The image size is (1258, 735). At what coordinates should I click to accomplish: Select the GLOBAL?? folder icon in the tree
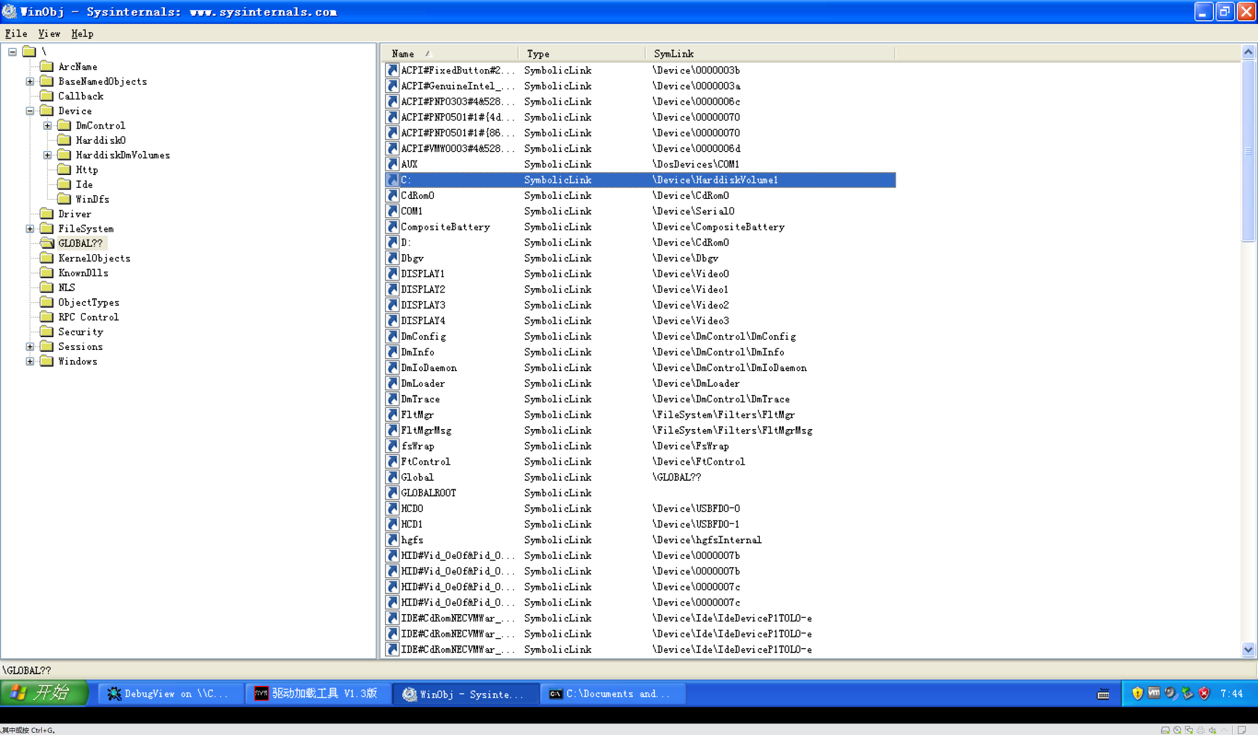[46, 243]
